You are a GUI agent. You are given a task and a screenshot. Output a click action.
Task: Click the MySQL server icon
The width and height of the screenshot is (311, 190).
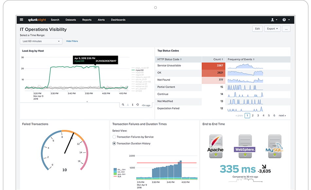tap(275, 146)
